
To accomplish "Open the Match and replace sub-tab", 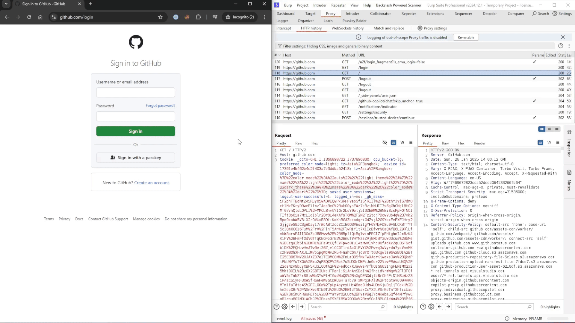I will click(389, 28).
